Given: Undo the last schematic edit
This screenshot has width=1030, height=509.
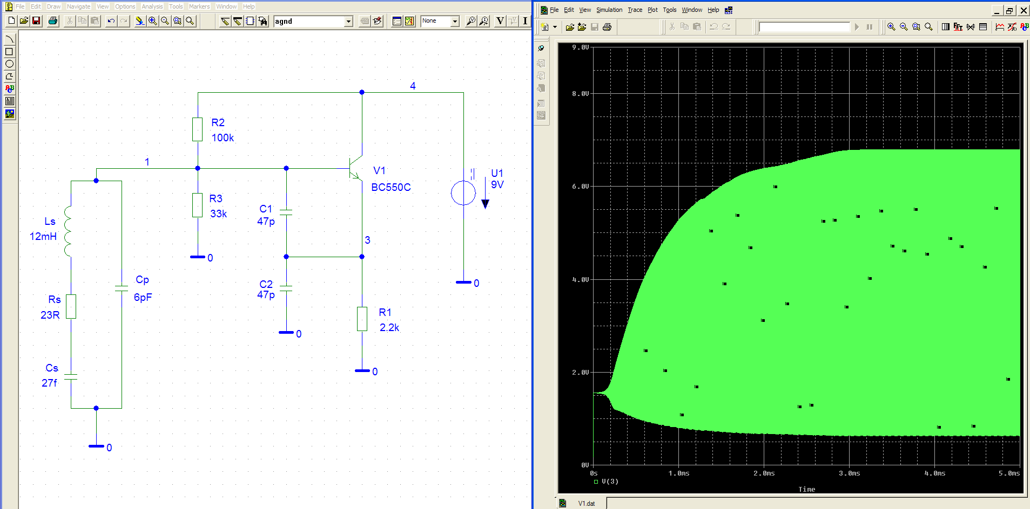Looking at the screenshot, I should 111,21.
